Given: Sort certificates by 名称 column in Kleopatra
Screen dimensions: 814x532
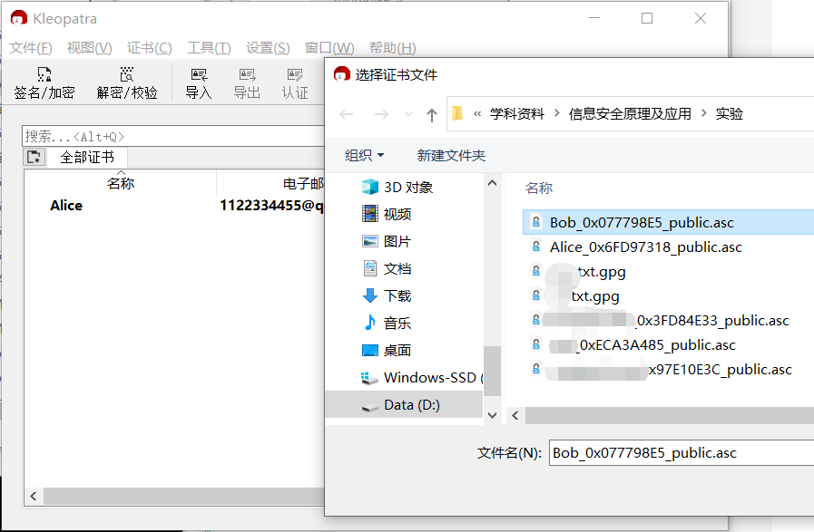Looking at the screenshot, I should tap(121, 183).
